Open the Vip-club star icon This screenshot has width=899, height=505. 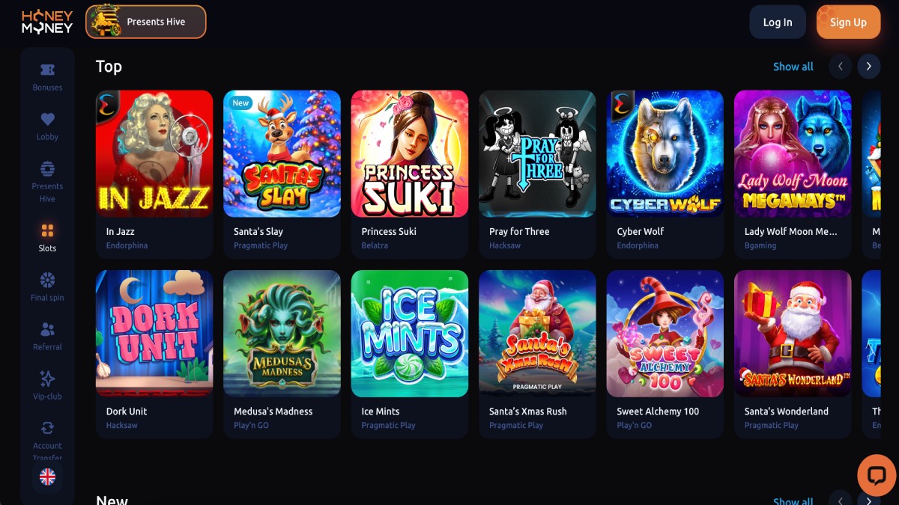pos(47,379)
